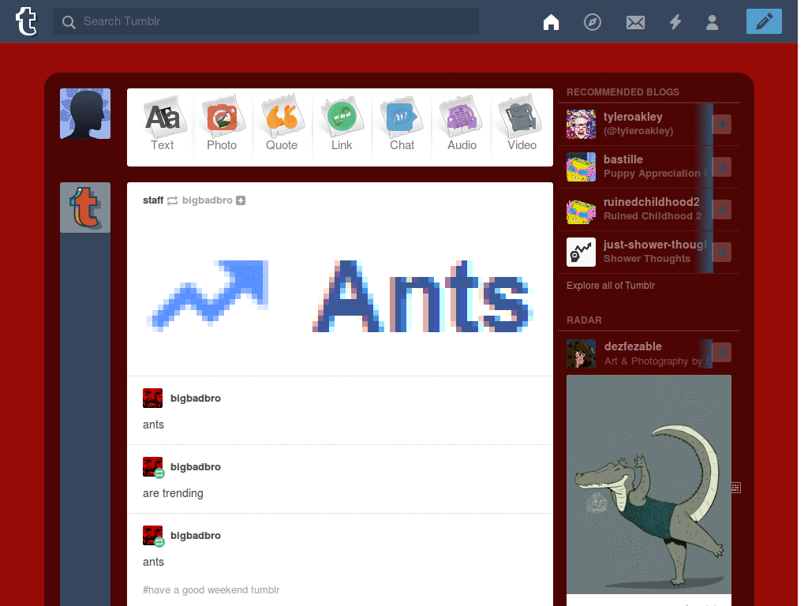Create a new Quote post
The image size is (808, 606).
point(282,124)
